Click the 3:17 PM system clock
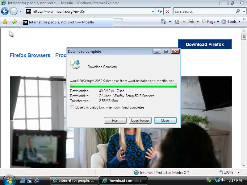This screenshot has width=247, height=185. [x=235, y=180]
